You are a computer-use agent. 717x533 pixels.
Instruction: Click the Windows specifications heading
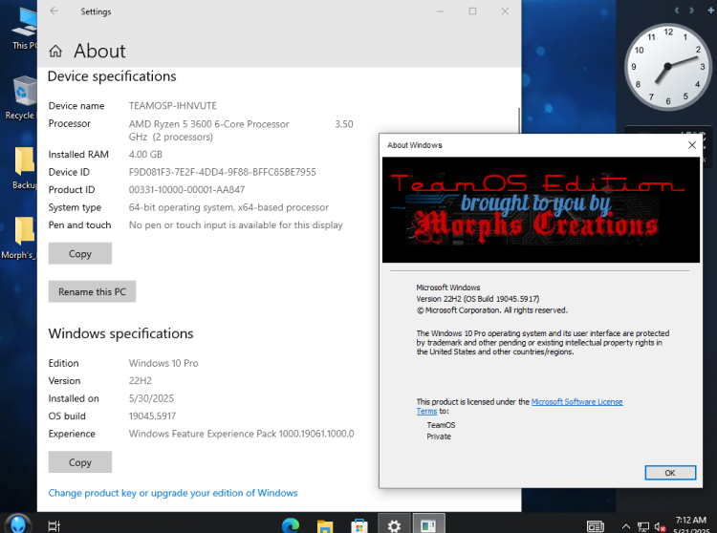point(120,333)
